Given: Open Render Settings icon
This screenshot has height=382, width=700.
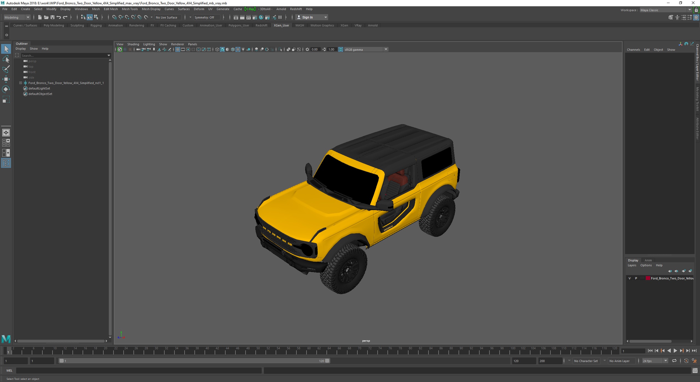Looking at the screenshot, I should [255, 17].
